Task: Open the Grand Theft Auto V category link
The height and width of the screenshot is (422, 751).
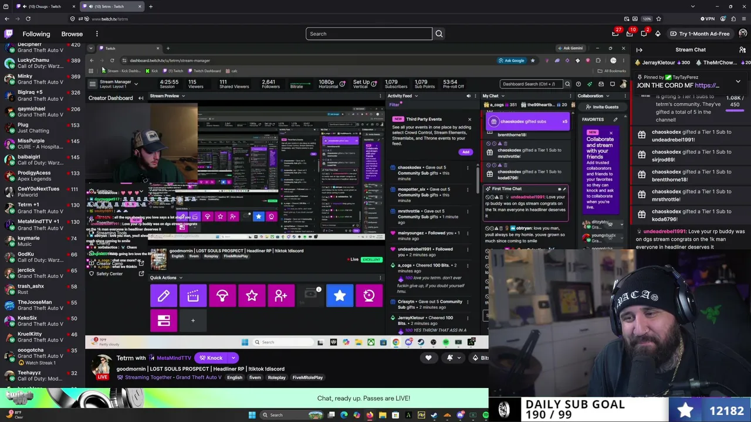Action: tap(198, 377)
